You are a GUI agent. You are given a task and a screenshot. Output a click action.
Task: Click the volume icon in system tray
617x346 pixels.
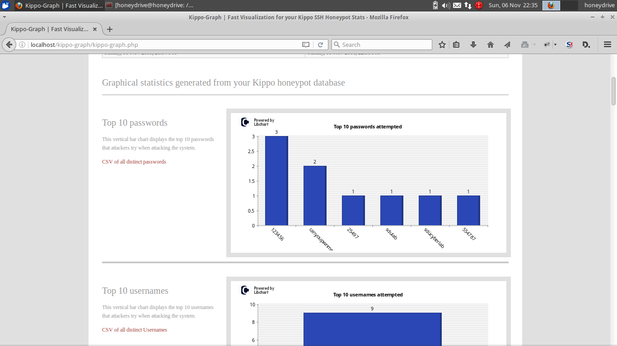[445, 5]
